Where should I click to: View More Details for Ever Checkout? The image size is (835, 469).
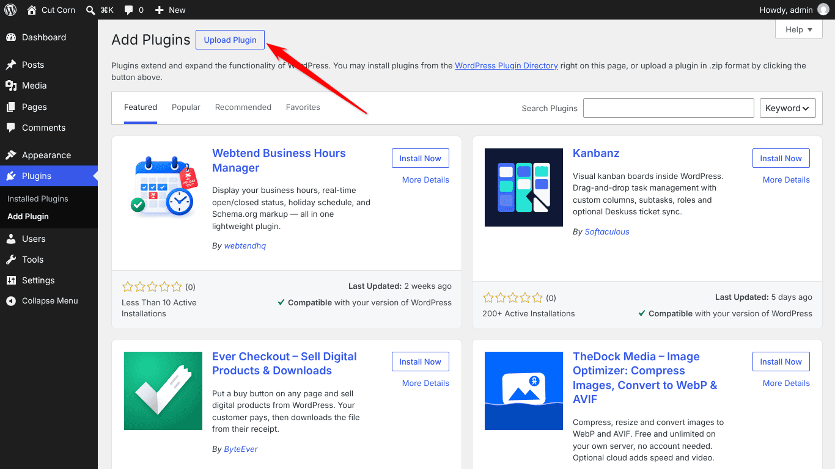(x=425, y=383)
